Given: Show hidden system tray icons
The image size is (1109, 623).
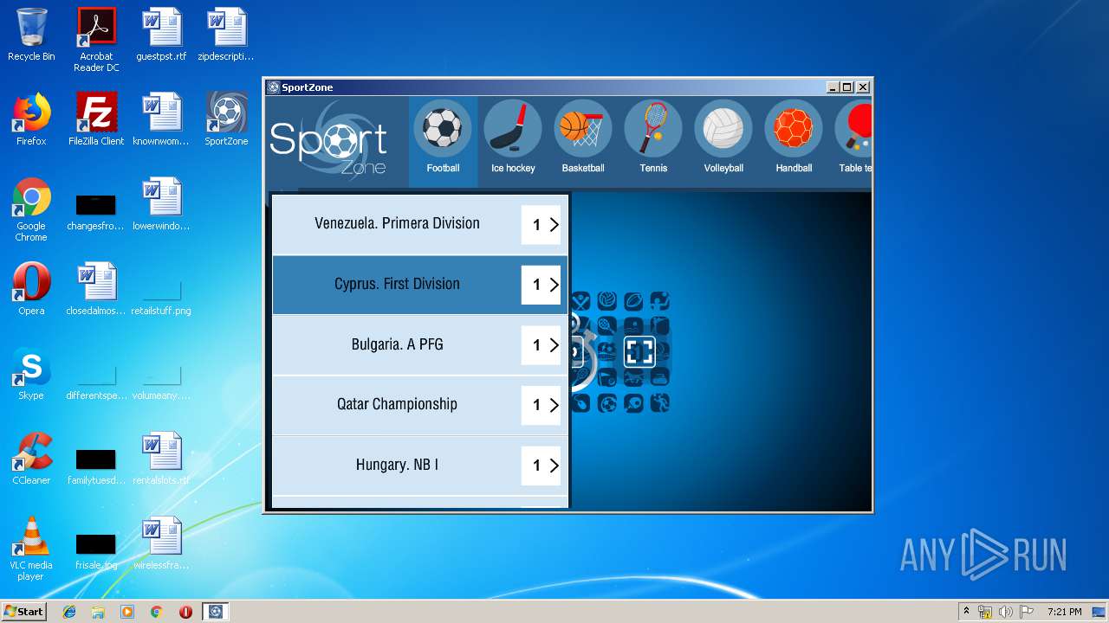Looking at the screenshot, I should click(x=967, y=612).
